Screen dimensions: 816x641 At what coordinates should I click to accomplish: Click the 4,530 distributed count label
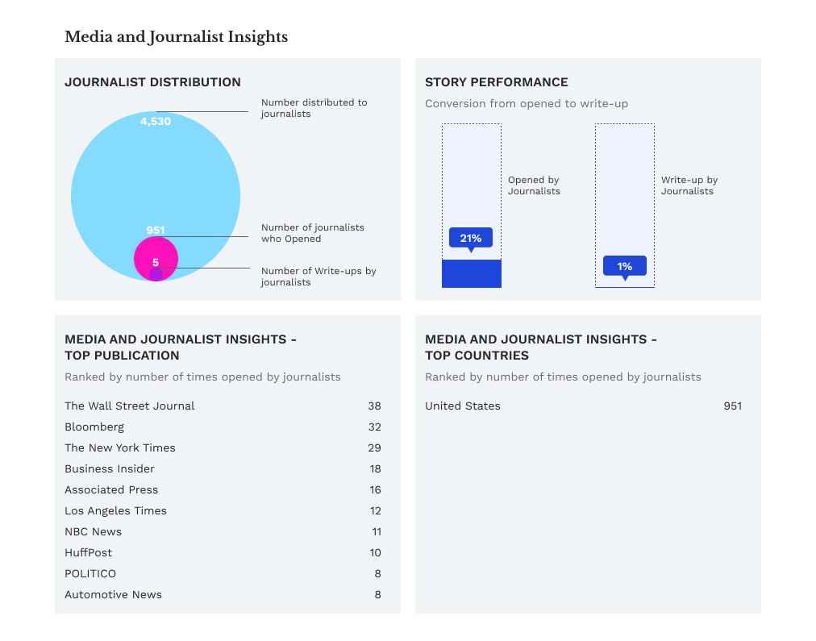pyautogui.click(x=156, y=122)
